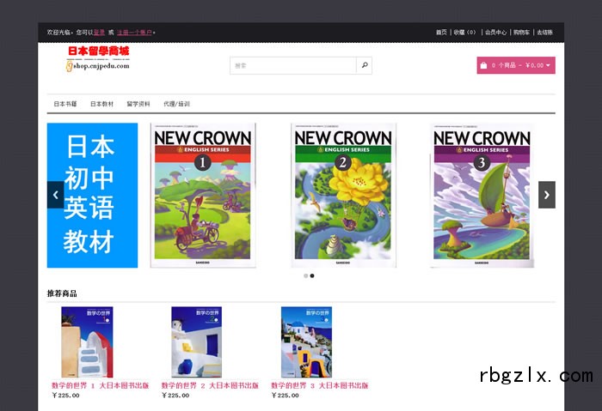Click the ¥225.00 price under 数学的世界 1

coord(65,396)
